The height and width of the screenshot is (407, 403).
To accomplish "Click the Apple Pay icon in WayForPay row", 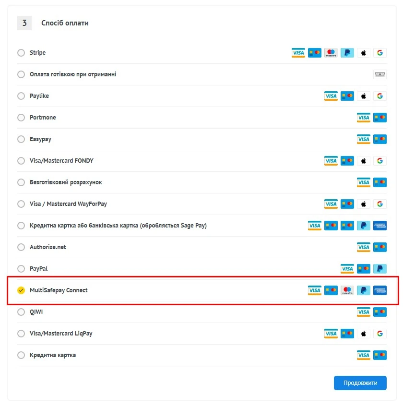I will [x=363, y=204].
